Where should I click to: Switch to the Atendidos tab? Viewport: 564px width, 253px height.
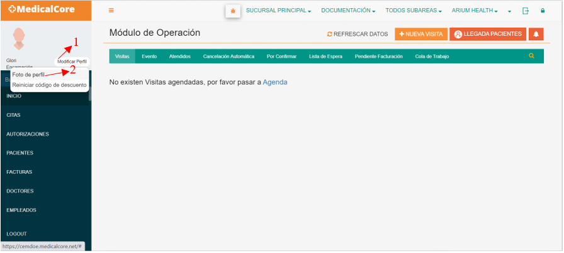tap(180, 57)
